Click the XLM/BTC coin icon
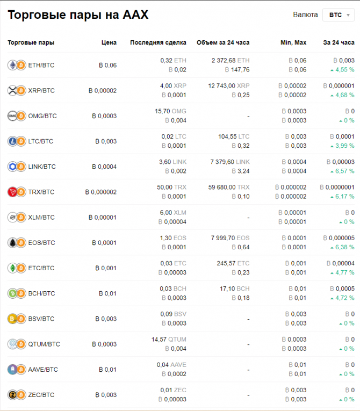Image resolution: width=360 pixels, height=411 pixels. click(x=17, y=218)
